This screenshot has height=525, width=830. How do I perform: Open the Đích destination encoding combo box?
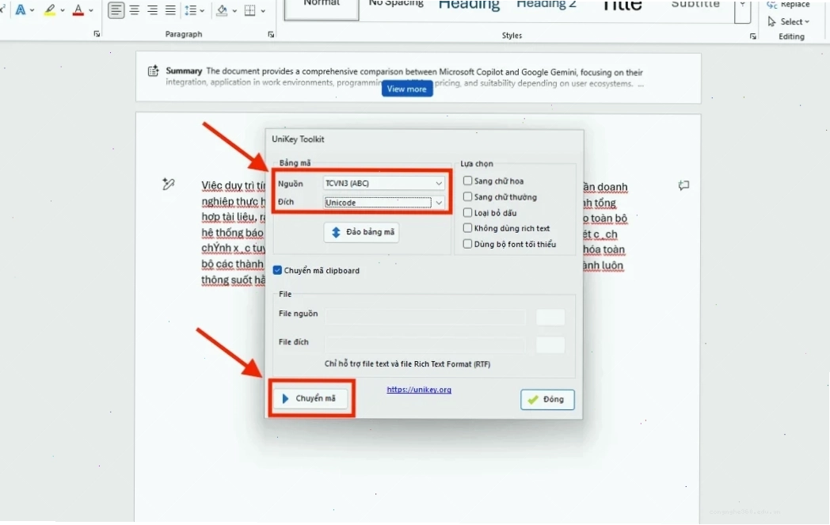(384, 202)
